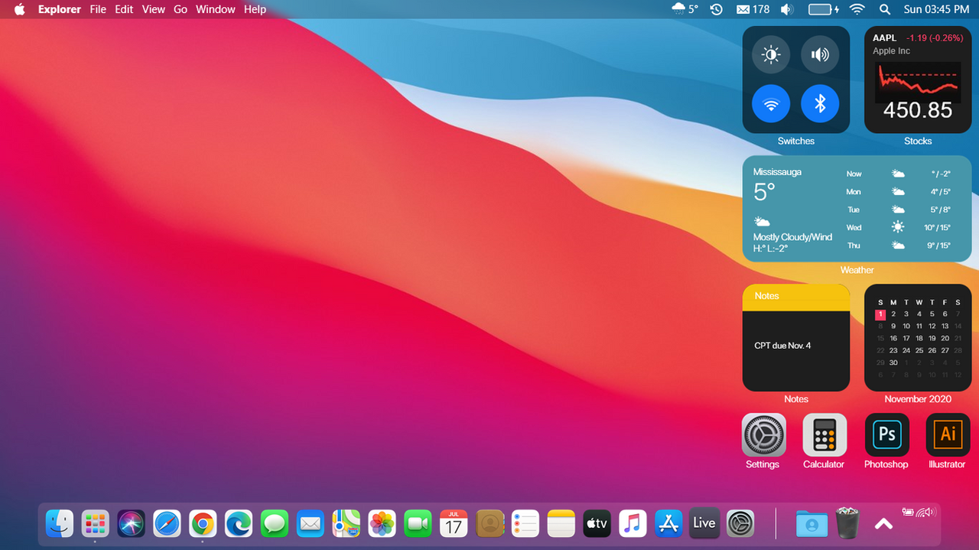Open the App Store in dock

coord(668,523)
